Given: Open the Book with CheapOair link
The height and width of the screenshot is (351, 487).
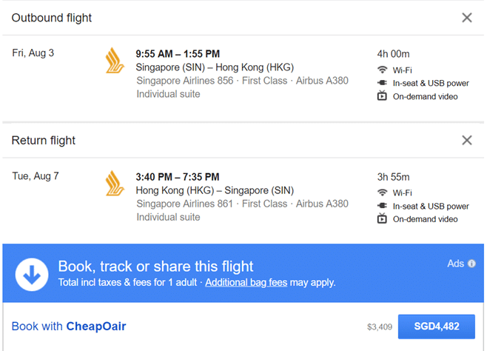Looking at the screenshot, I should 69,327.
